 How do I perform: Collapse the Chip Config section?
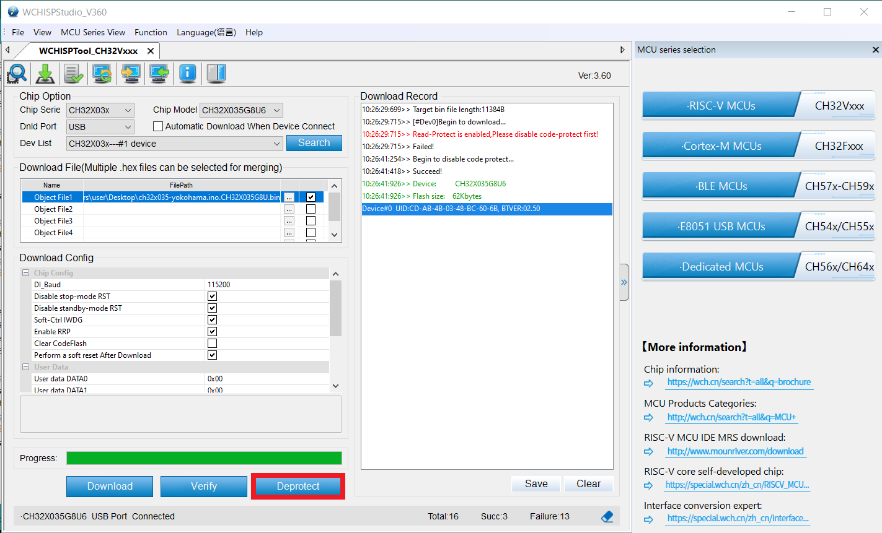point(26,273)
